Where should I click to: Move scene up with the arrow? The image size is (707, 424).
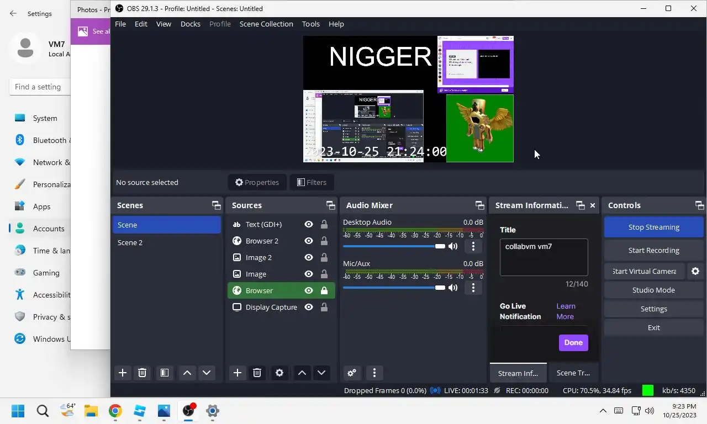click(187, 373)
